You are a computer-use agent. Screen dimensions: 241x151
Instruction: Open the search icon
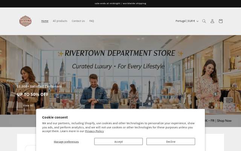click(x=204, y=21)
